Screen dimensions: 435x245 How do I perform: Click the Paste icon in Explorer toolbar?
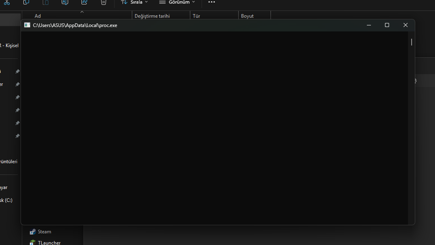point(46,2)
